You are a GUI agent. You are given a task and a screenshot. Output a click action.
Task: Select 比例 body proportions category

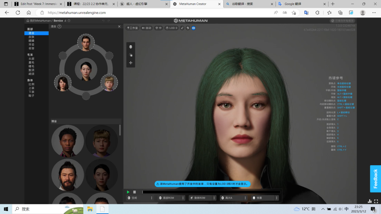pos(31,84)
